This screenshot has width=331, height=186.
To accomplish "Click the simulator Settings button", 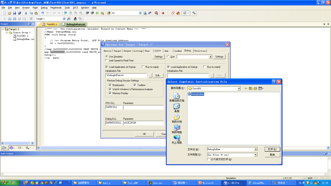I will tap(158, 56).
